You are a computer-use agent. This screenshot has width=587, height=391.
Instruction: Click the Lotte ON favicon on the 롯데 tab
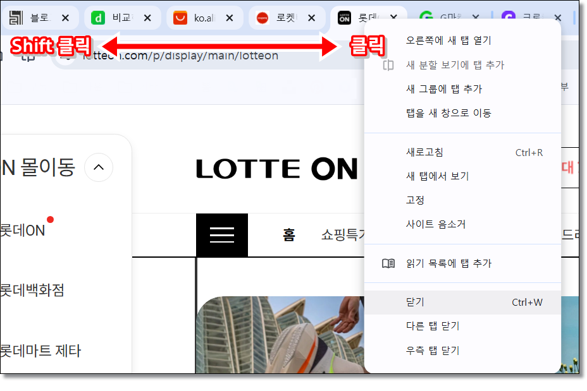pyautogui.click(x=343, y=17)
